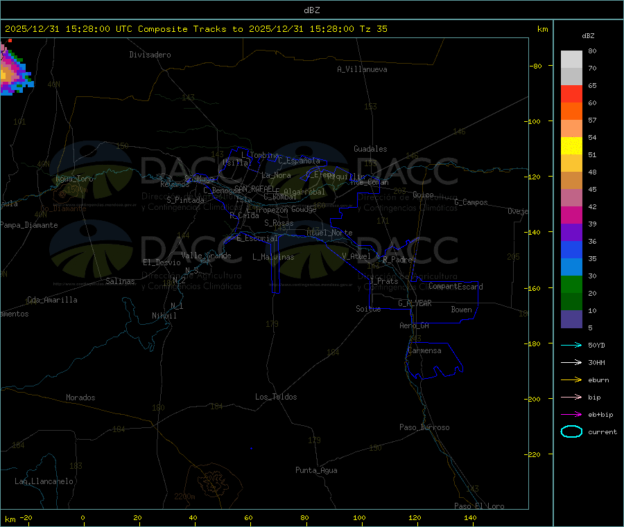Click the 'Nihuil' map label
Viewport: 624px width, 527px height.
pyautogui.click(x=164, y=316)
